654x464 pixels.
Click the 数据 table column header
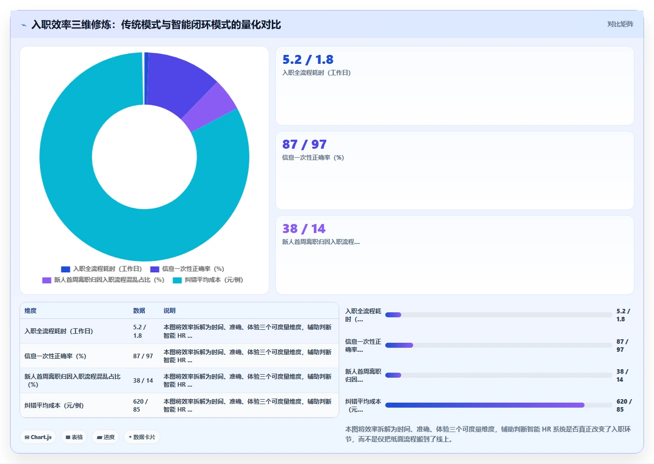(x=139, y=311)
